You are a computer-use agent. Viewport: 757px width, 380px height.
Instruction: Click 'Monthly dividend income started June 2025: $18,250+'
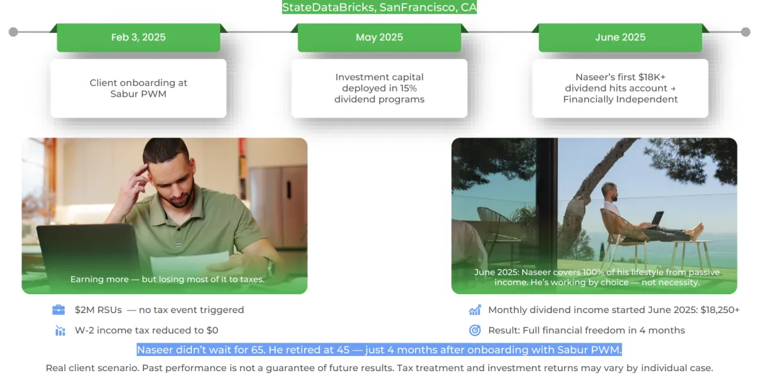pyautogui.click(x=614, y=310)
